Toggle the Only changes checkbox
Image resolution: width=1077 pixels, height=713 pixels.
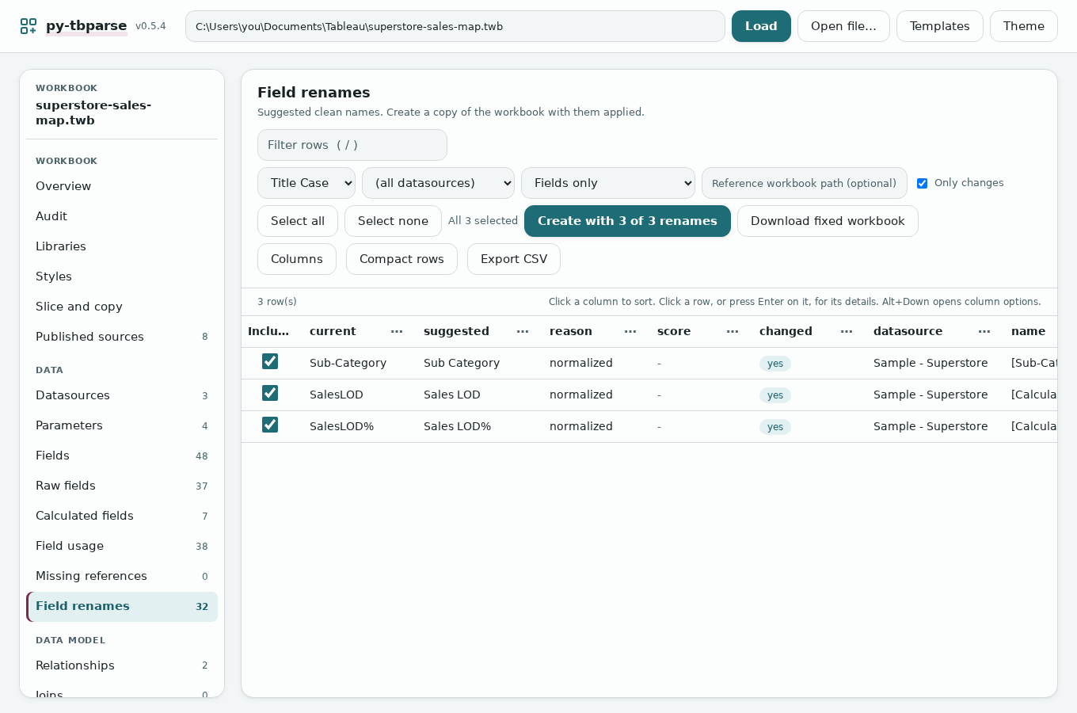click(922, 183)
